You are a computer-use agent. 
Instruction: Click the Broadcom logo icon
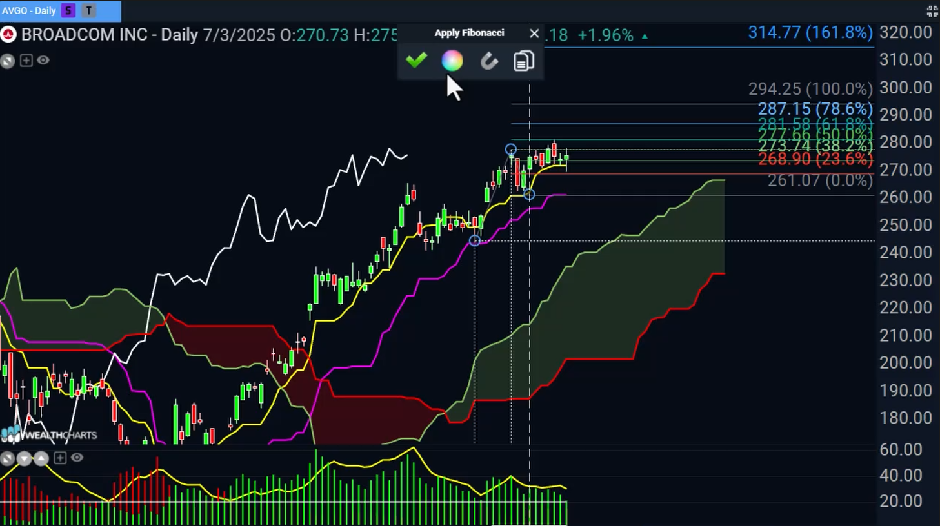tap(8, 34)
